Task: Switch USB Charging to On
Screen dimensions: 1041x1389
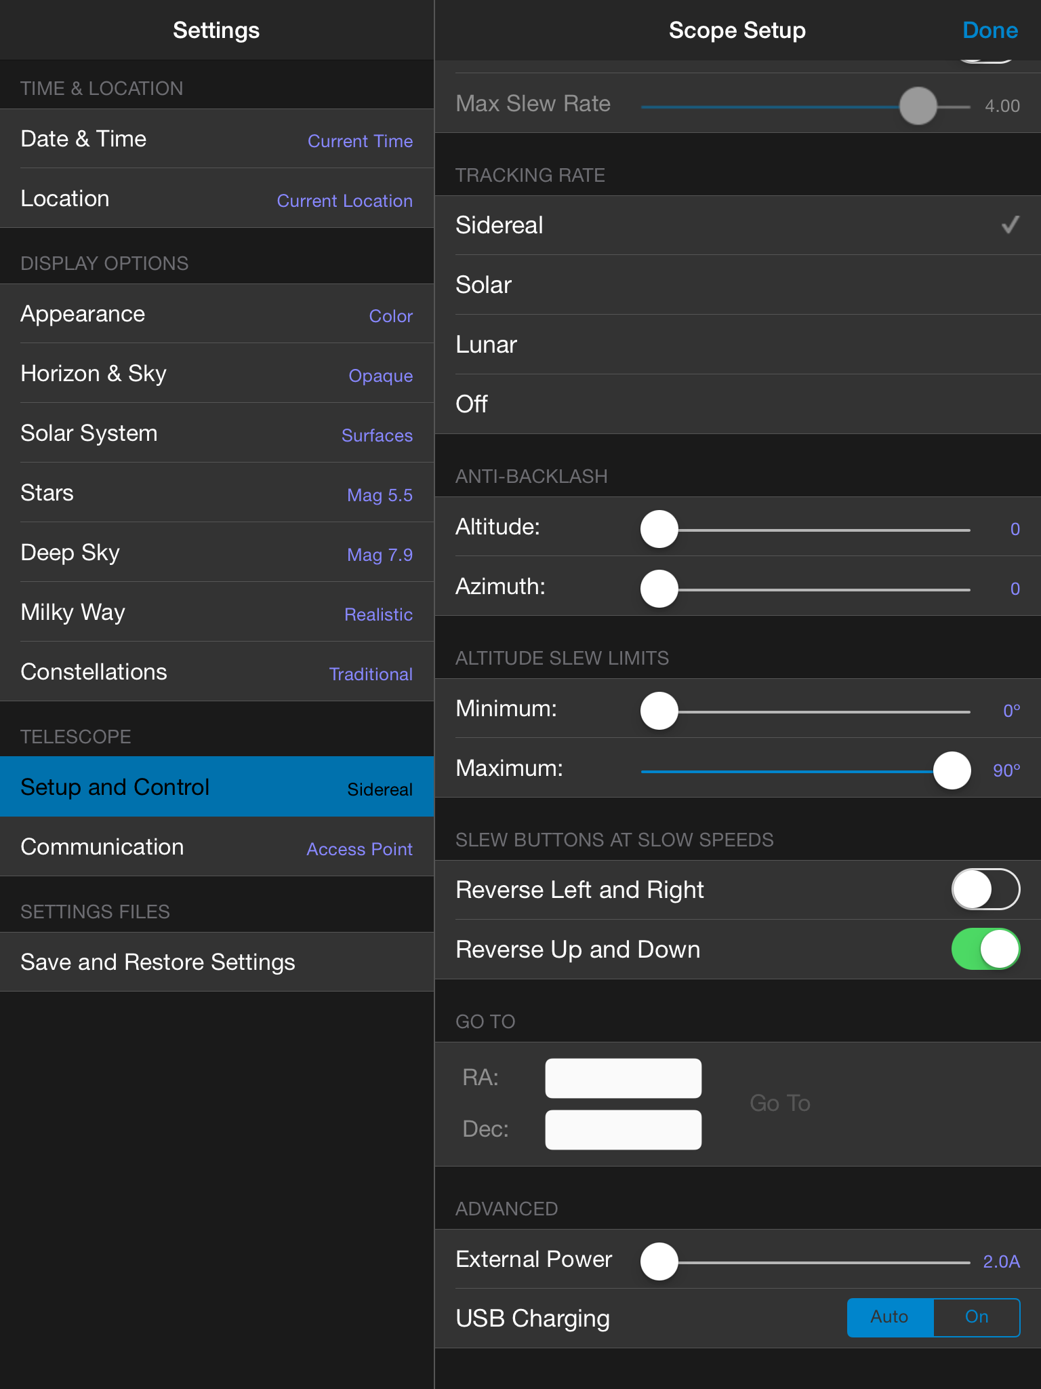Action: pyautogui.click(x=976, y=1317)
